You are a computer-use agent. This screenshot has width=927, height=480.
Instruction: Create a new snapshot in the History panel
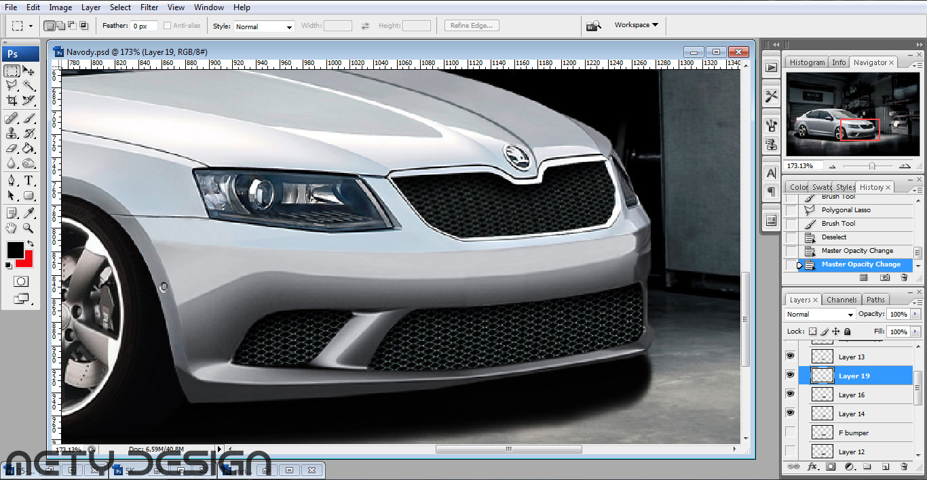click(x=885, y=277)
